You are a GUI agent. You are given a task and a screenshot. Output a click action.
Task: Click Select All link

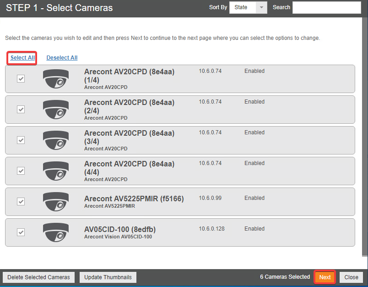click(22, 58)
